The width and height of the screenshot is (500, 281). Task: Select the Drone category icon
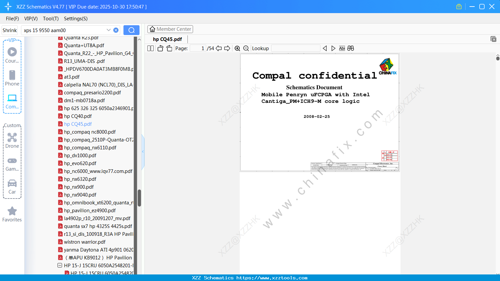pos(12,140)
